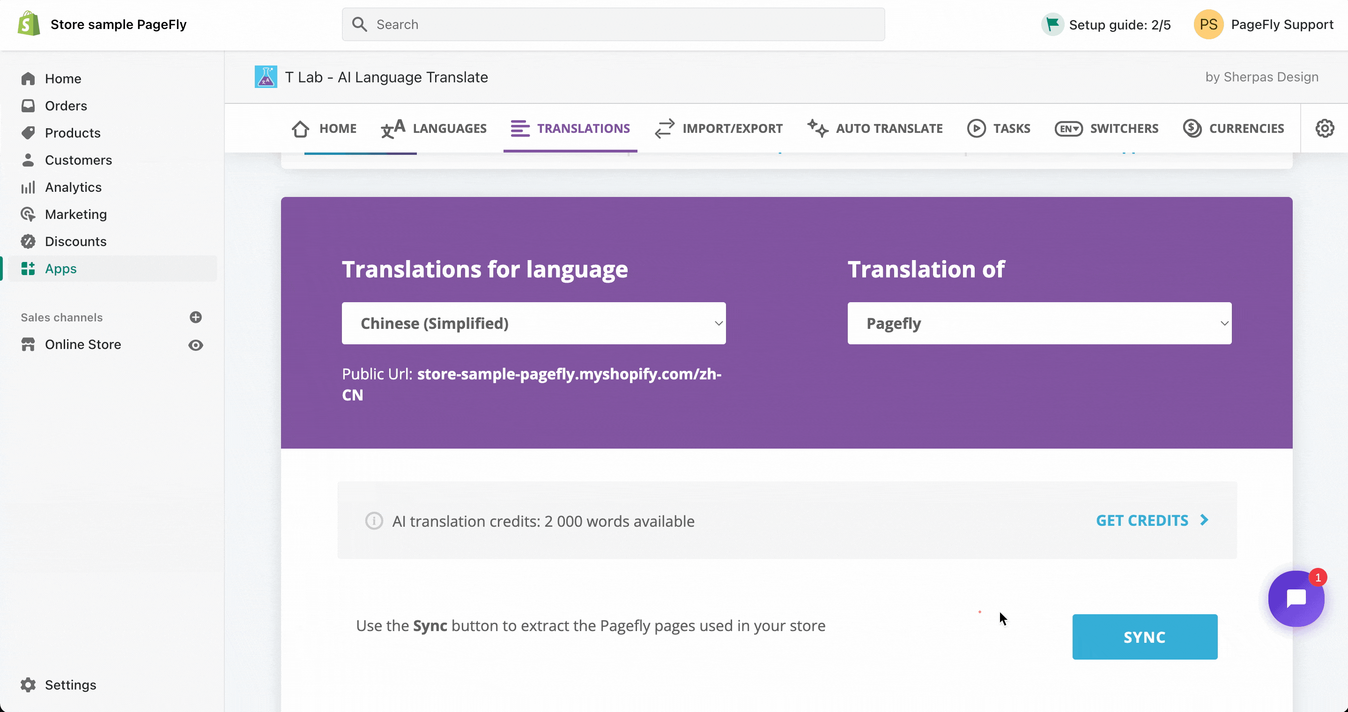Screen dimensions: 1348x712
Task: Go to the HOME tab in T Lab
Action: click(x=324, y=129)
